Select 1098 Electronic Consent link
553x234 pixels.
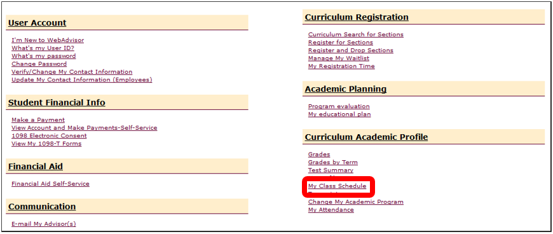49,135
